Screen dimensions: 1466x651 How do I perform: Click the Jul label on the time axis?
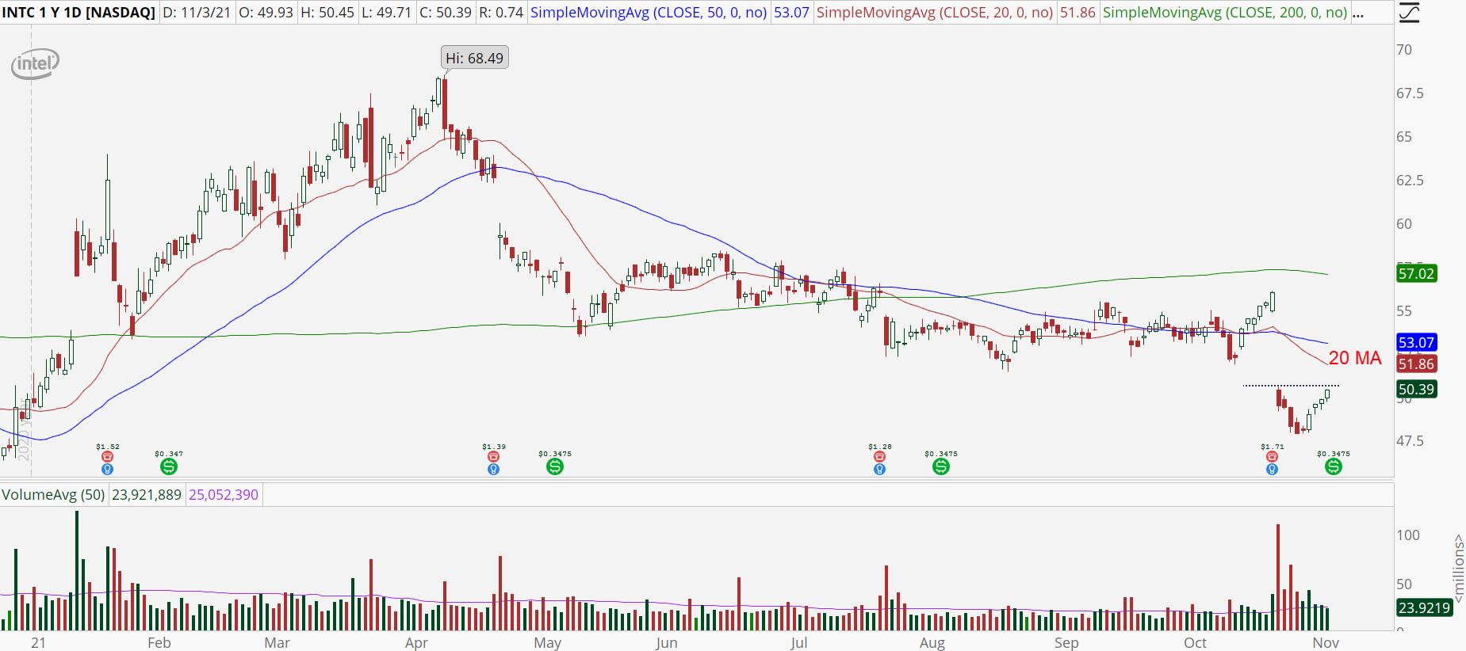coord(798,643)
